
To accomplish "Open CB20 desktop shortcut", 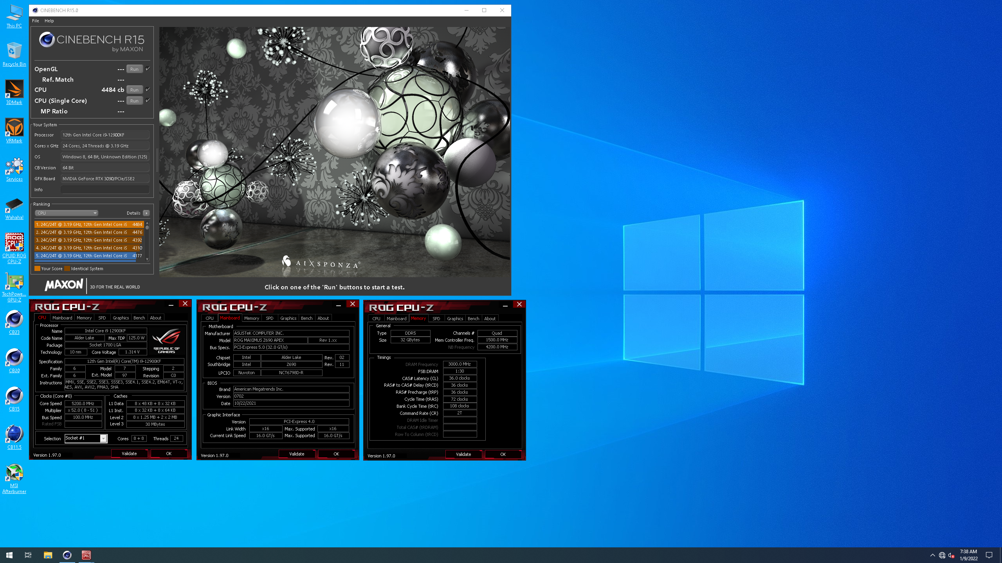I will click(14, 361).
